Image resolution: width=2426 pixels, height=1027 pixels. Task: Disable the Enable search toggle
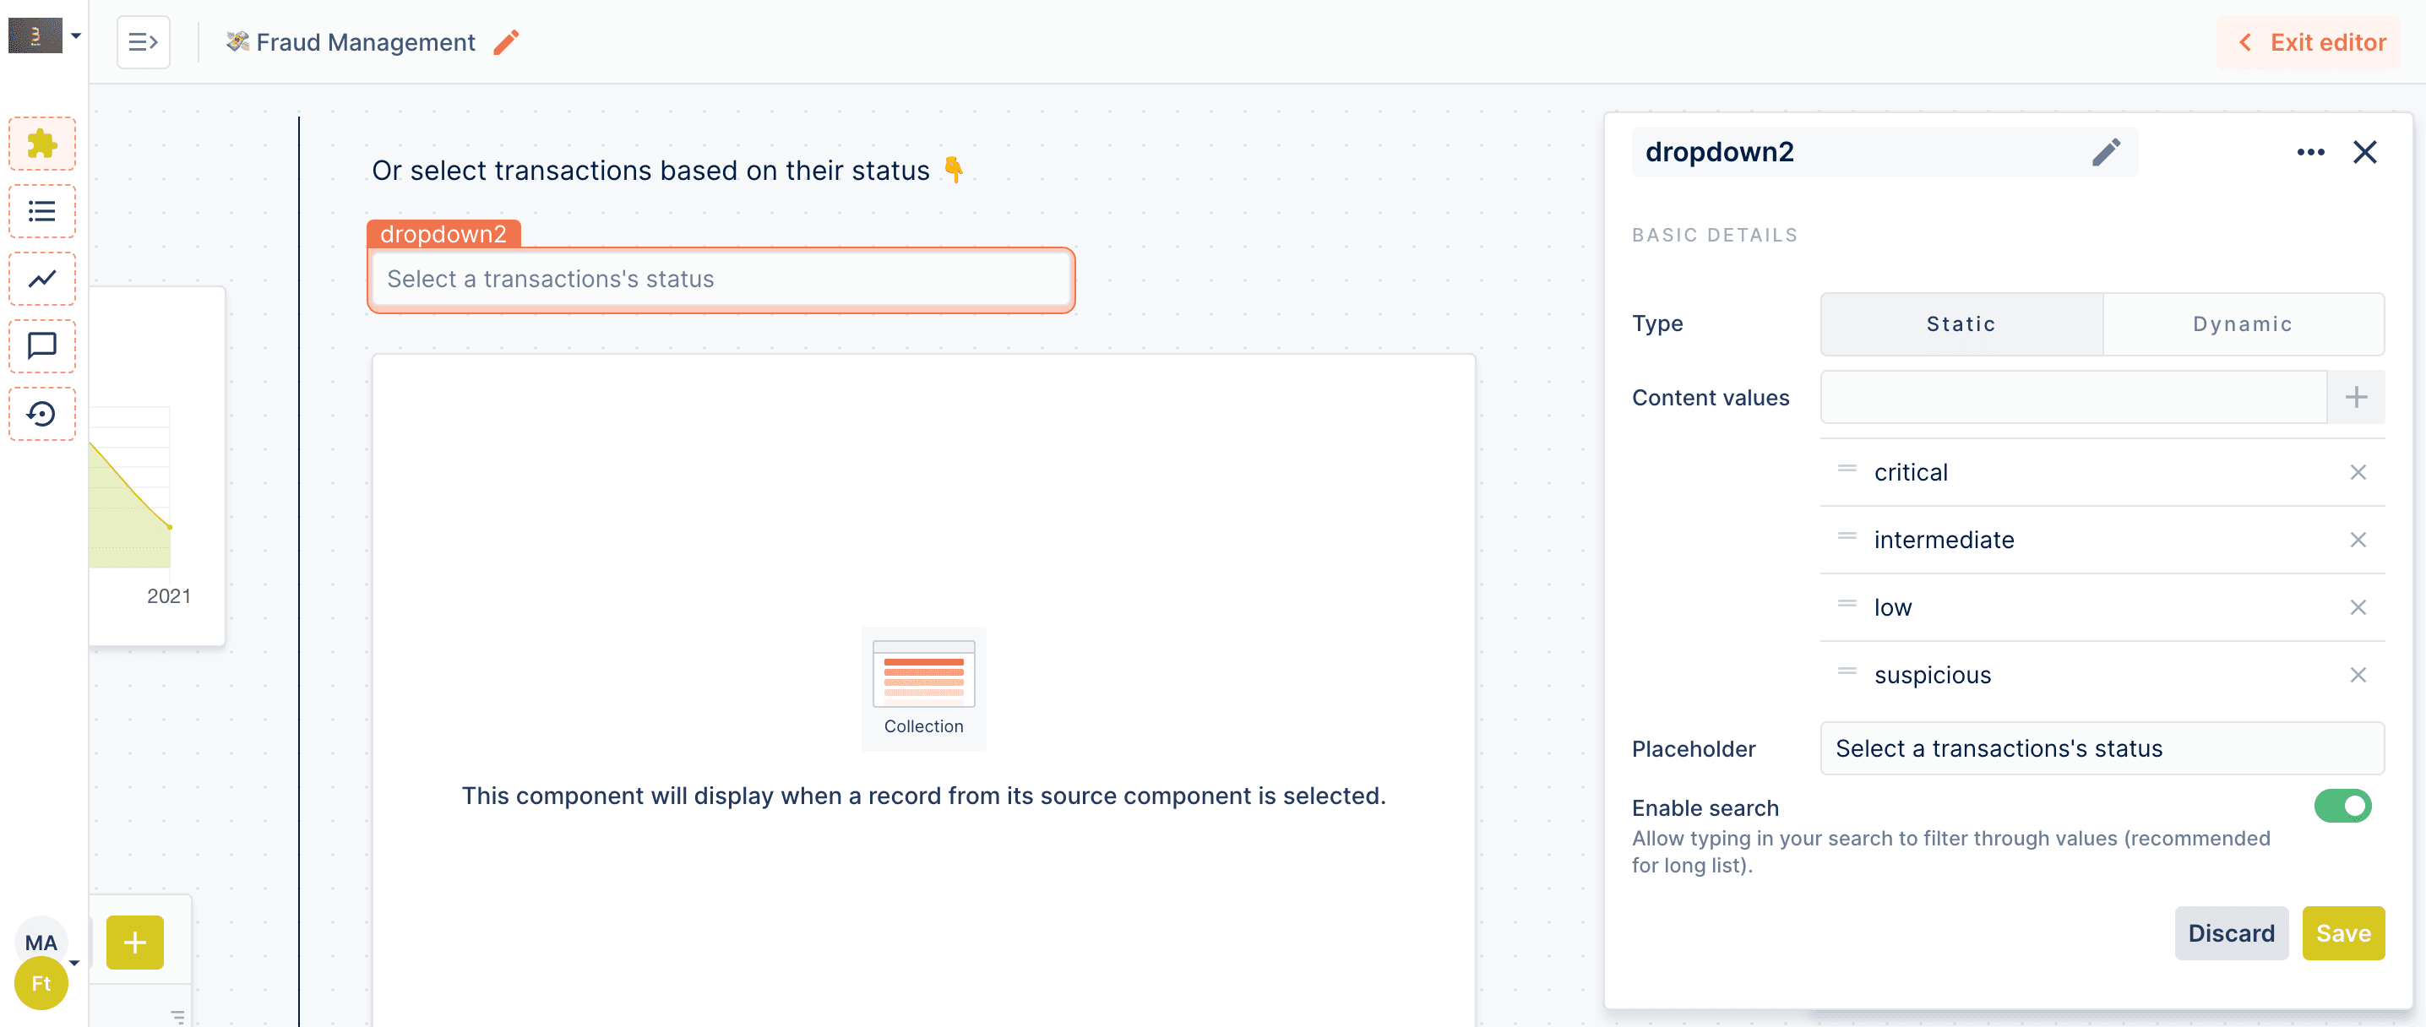[x=2342, y=807]
